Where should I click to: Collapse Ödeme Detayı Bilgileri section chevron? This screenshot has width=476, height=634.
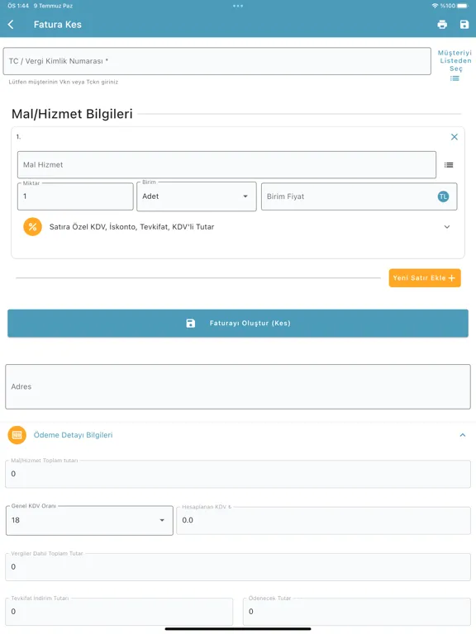click(x=462, y=435)
